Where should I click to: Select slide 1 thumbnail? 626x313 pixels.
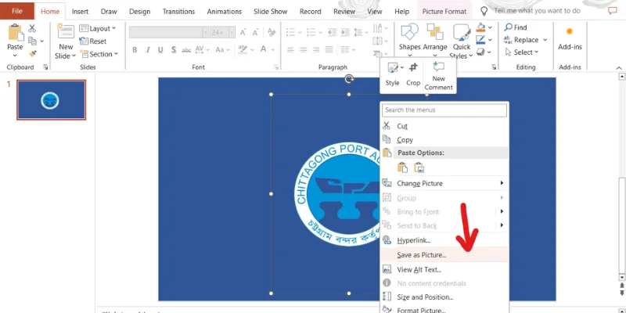51,100
